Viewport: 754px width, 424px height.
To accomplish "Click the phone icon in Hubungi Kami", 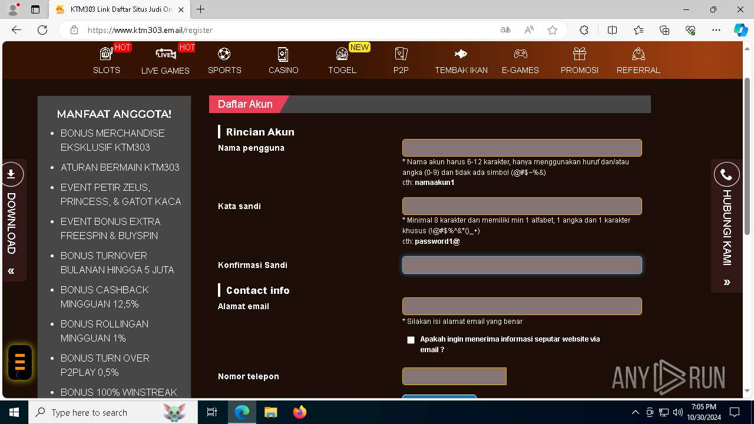I will [726, 175].
